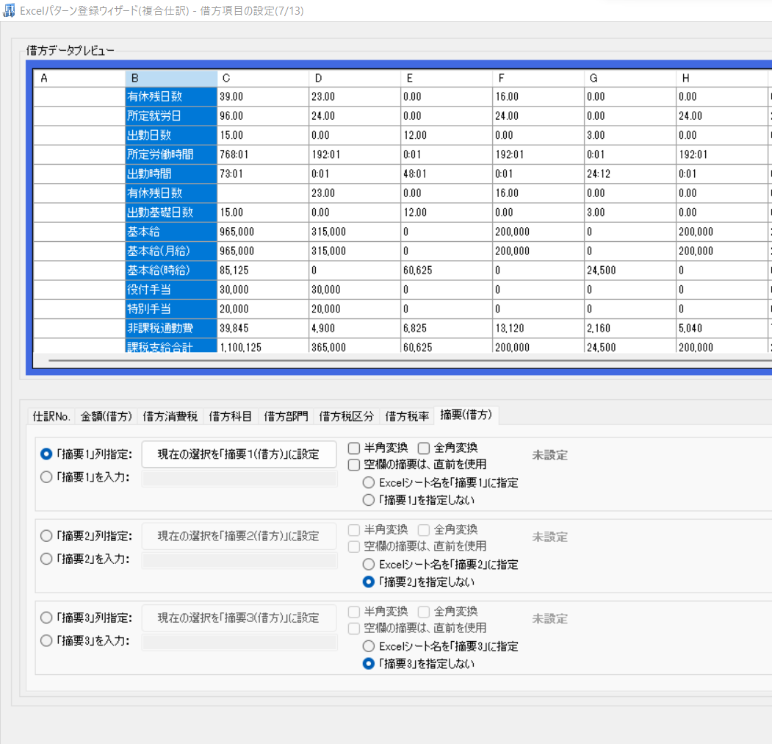Open the 仕訳No. tab
The width and height of the screenshot is (772, 744).
[51, 417]
